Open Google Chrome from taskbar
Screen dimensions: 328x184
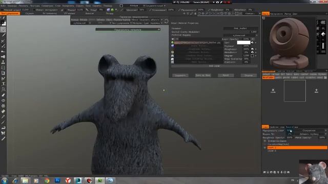(x=47, y=180)
